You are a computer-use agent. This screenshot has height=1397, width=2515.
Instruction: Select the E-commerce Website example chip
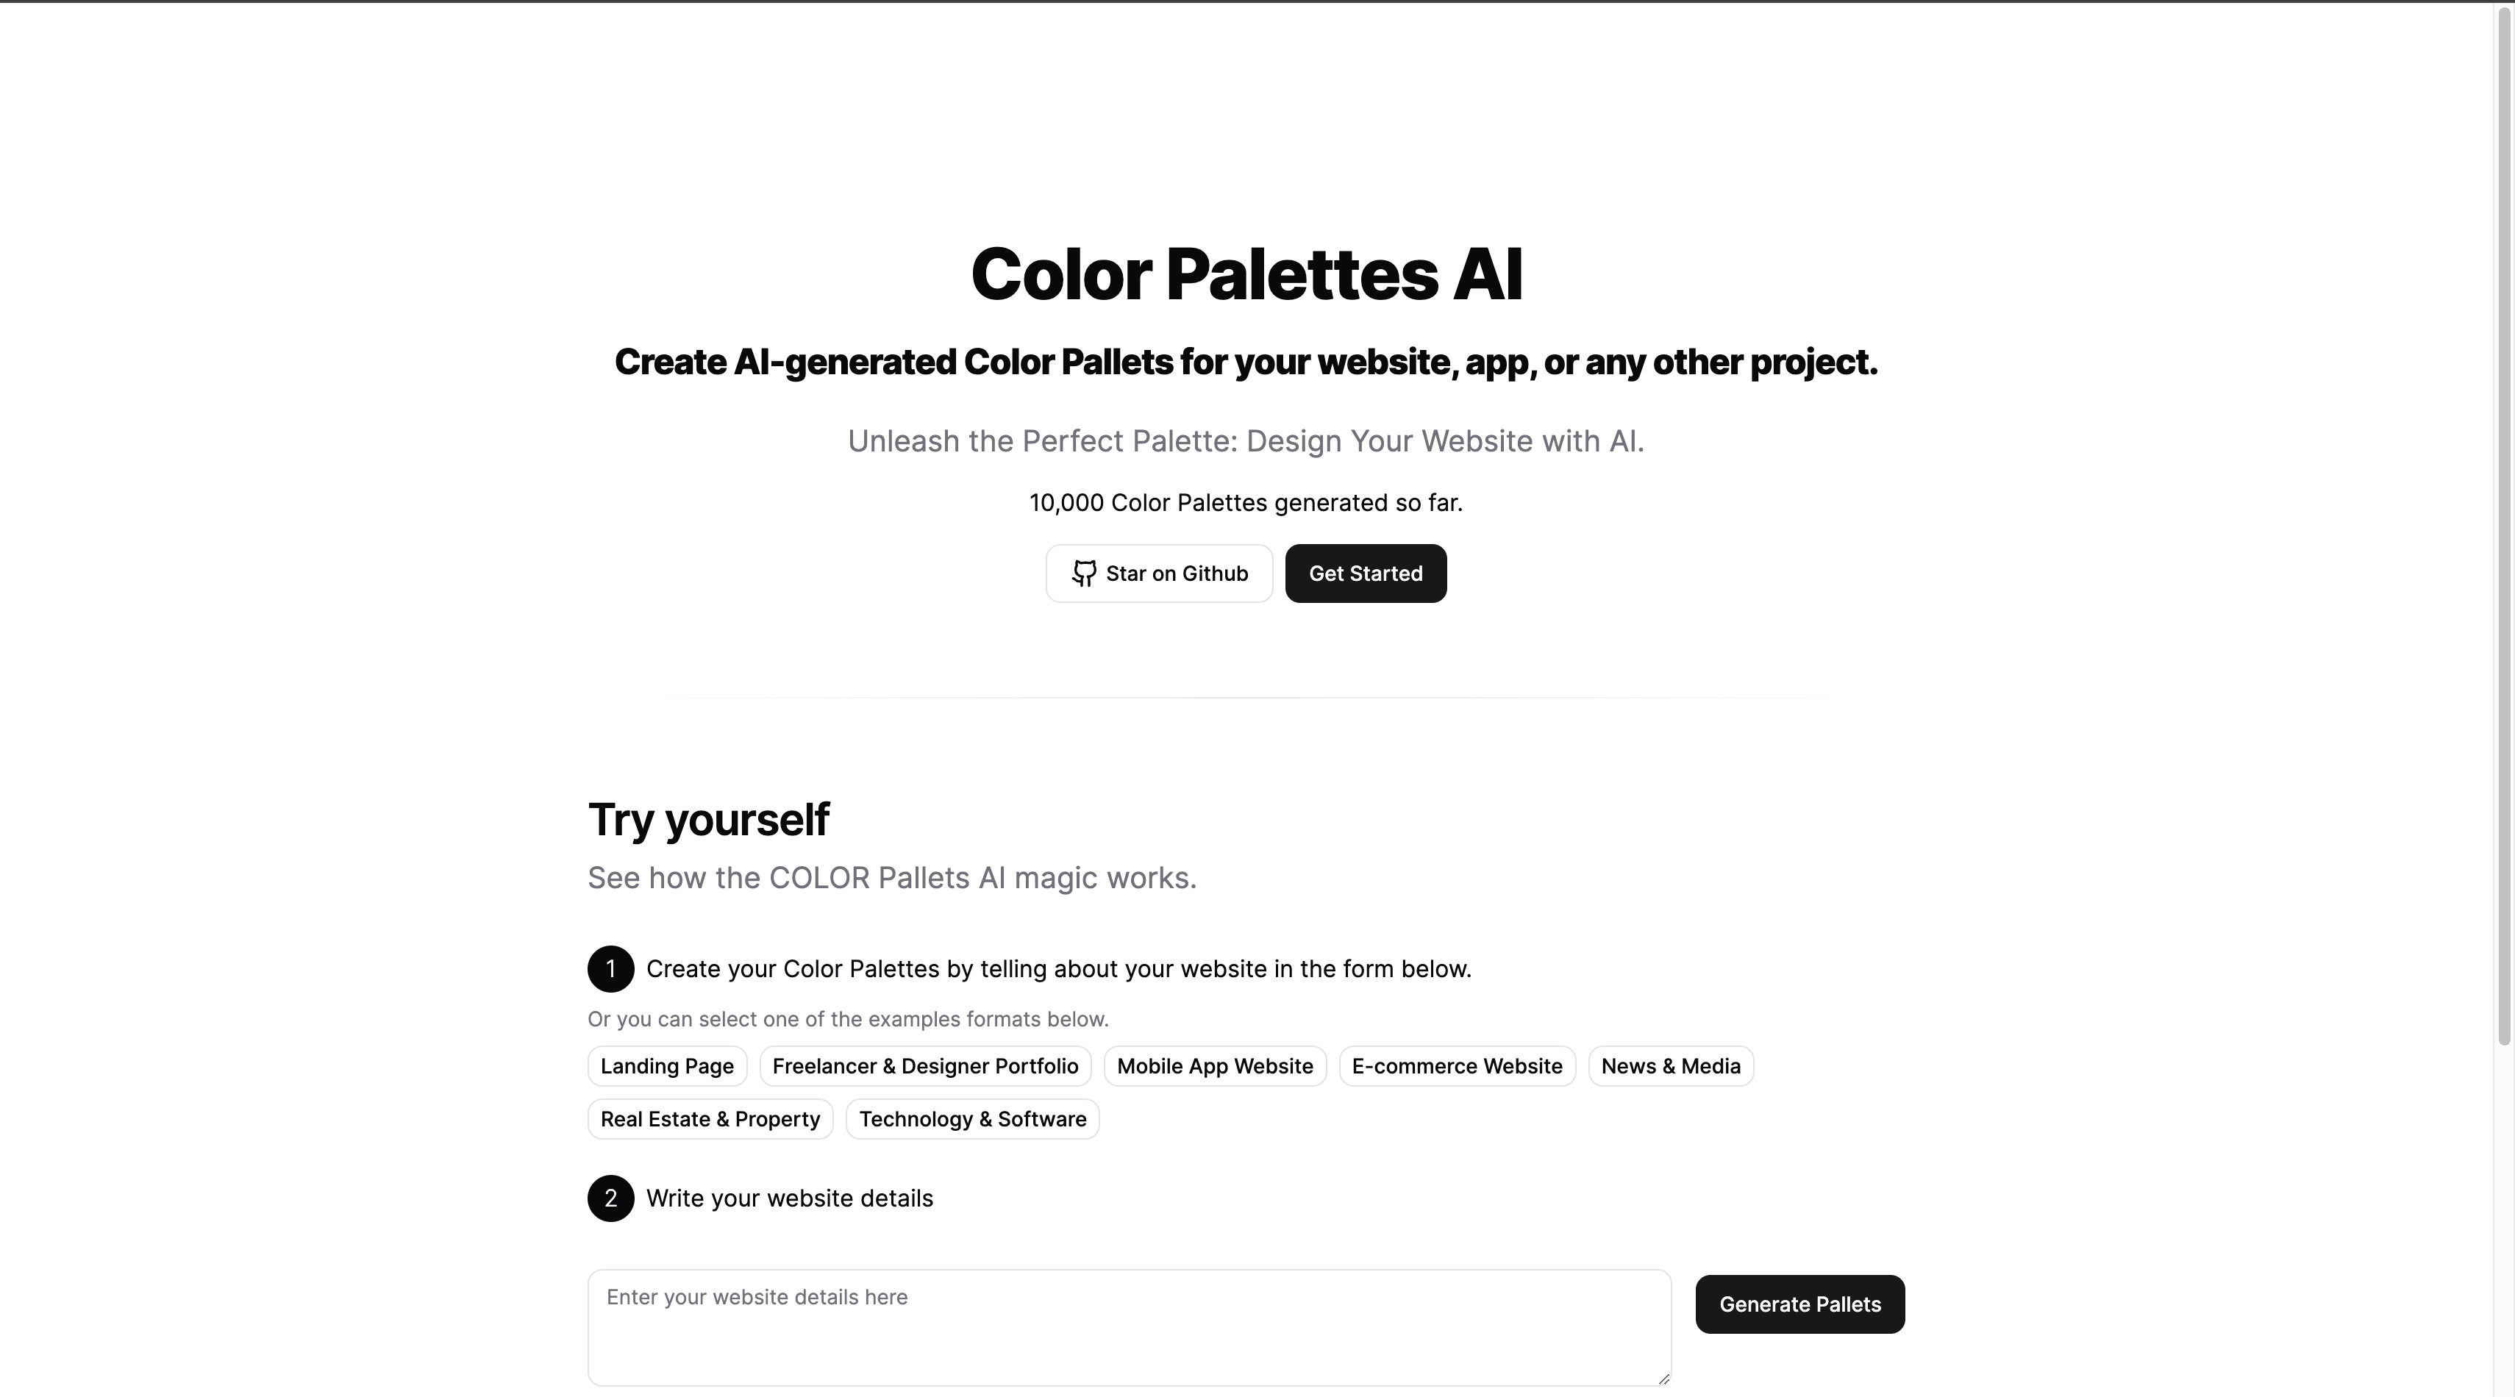coord(1457,1066)
